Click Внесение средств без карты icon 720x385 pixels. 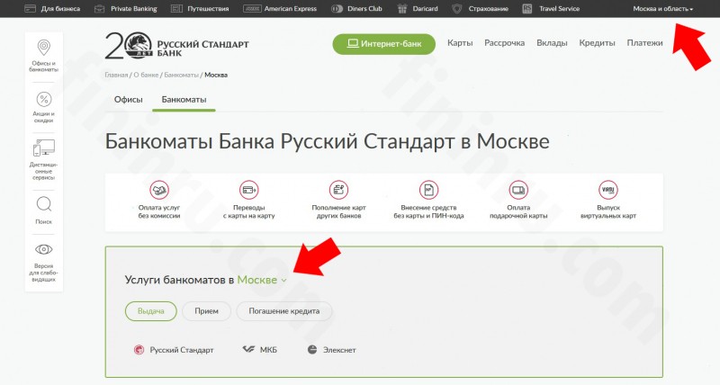429,190
